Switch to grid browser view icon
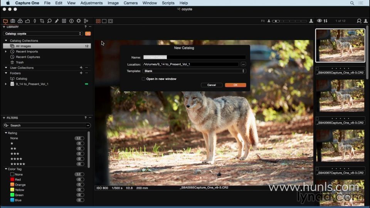370x208 pixels. [x=98, y=21]
